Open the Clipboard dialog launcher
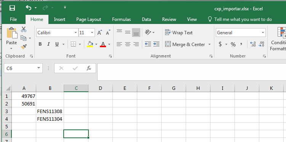The height and width of the screenshot is (142, 286). coord(31,56)
